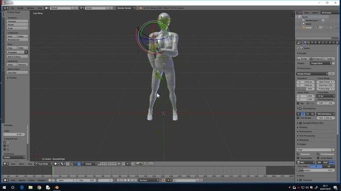Image resolution: width=341 pixels, height=191 pixels.
Task: Select the World tab icon in Properties
Action: [316, 42]
